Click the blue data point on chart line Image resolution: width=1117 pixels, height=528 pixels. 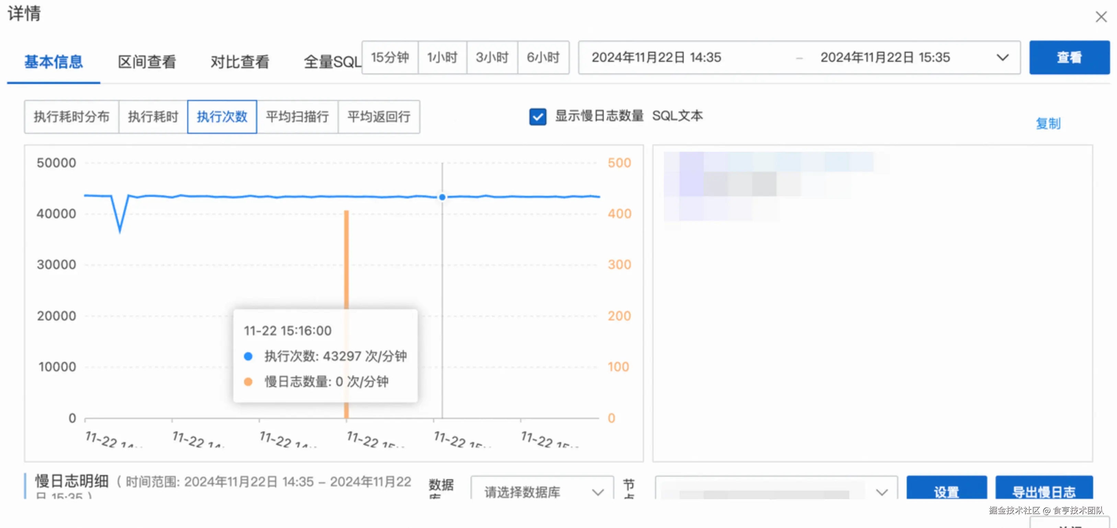click(442, 197)
